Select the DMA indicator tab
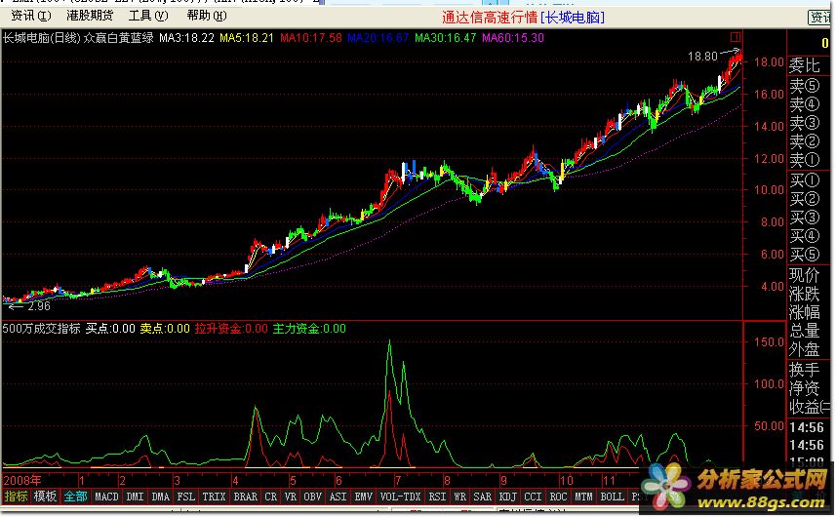The width and height of the screenshot is (836, 517). [161, 497]
